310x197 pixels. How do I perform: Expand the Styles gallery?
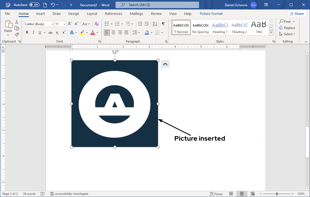pyautogui.click(x=271, y=33)
